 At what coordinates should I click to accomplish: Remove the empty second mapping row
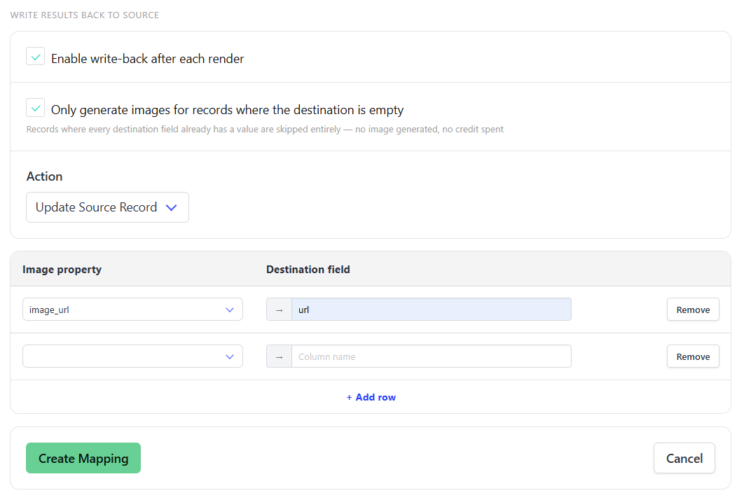(x=693, y=357)
